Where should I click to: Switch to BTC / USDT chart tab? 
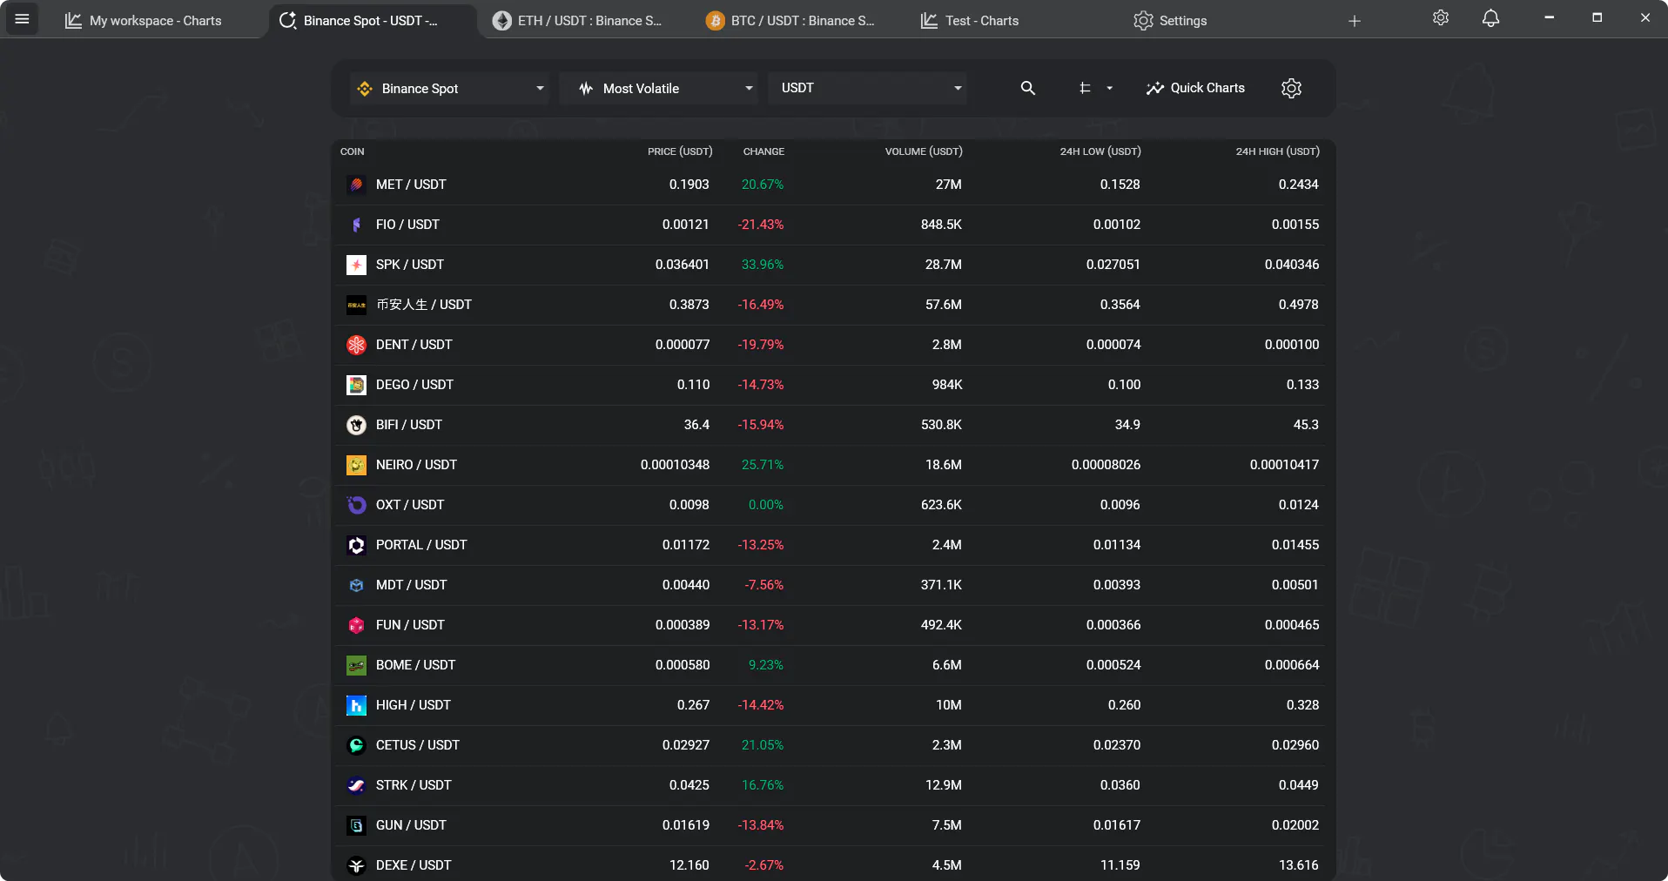point(790,21)
